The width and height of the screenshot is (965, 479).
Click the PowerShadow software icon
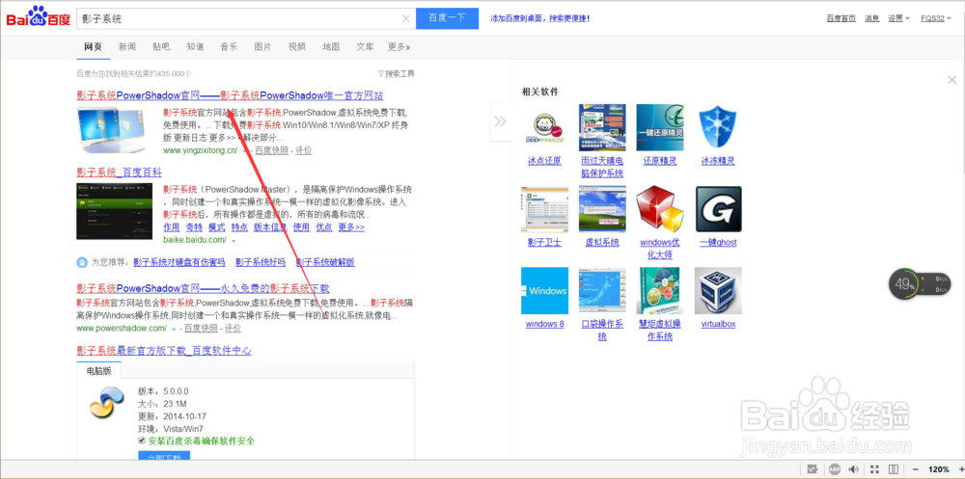tap(107, 403)
